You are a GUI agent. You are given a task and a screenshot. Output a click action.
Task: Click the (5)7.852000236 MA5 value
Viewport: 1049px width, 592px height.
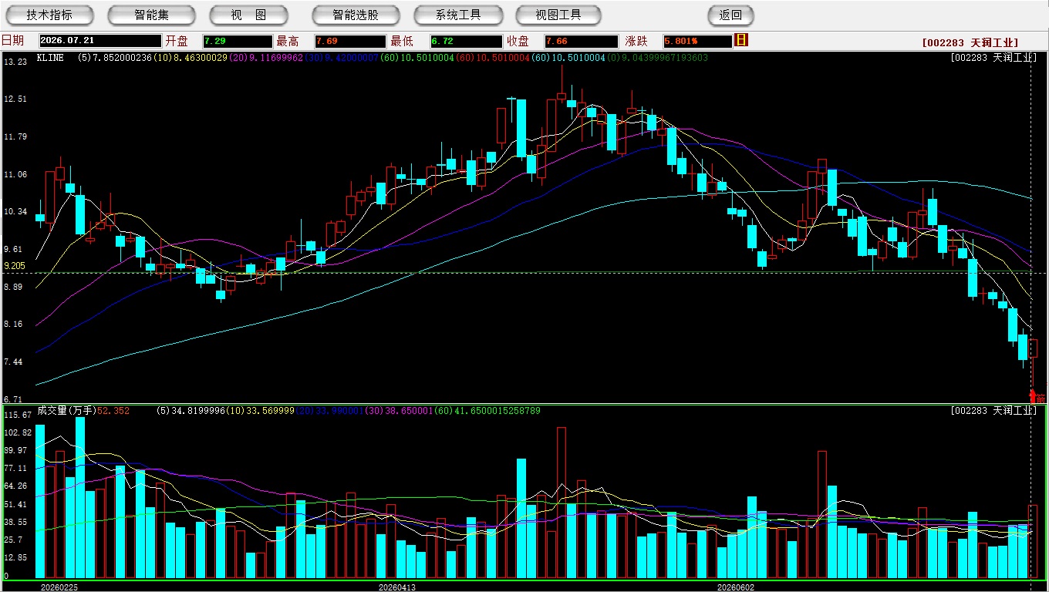(115, 58)
